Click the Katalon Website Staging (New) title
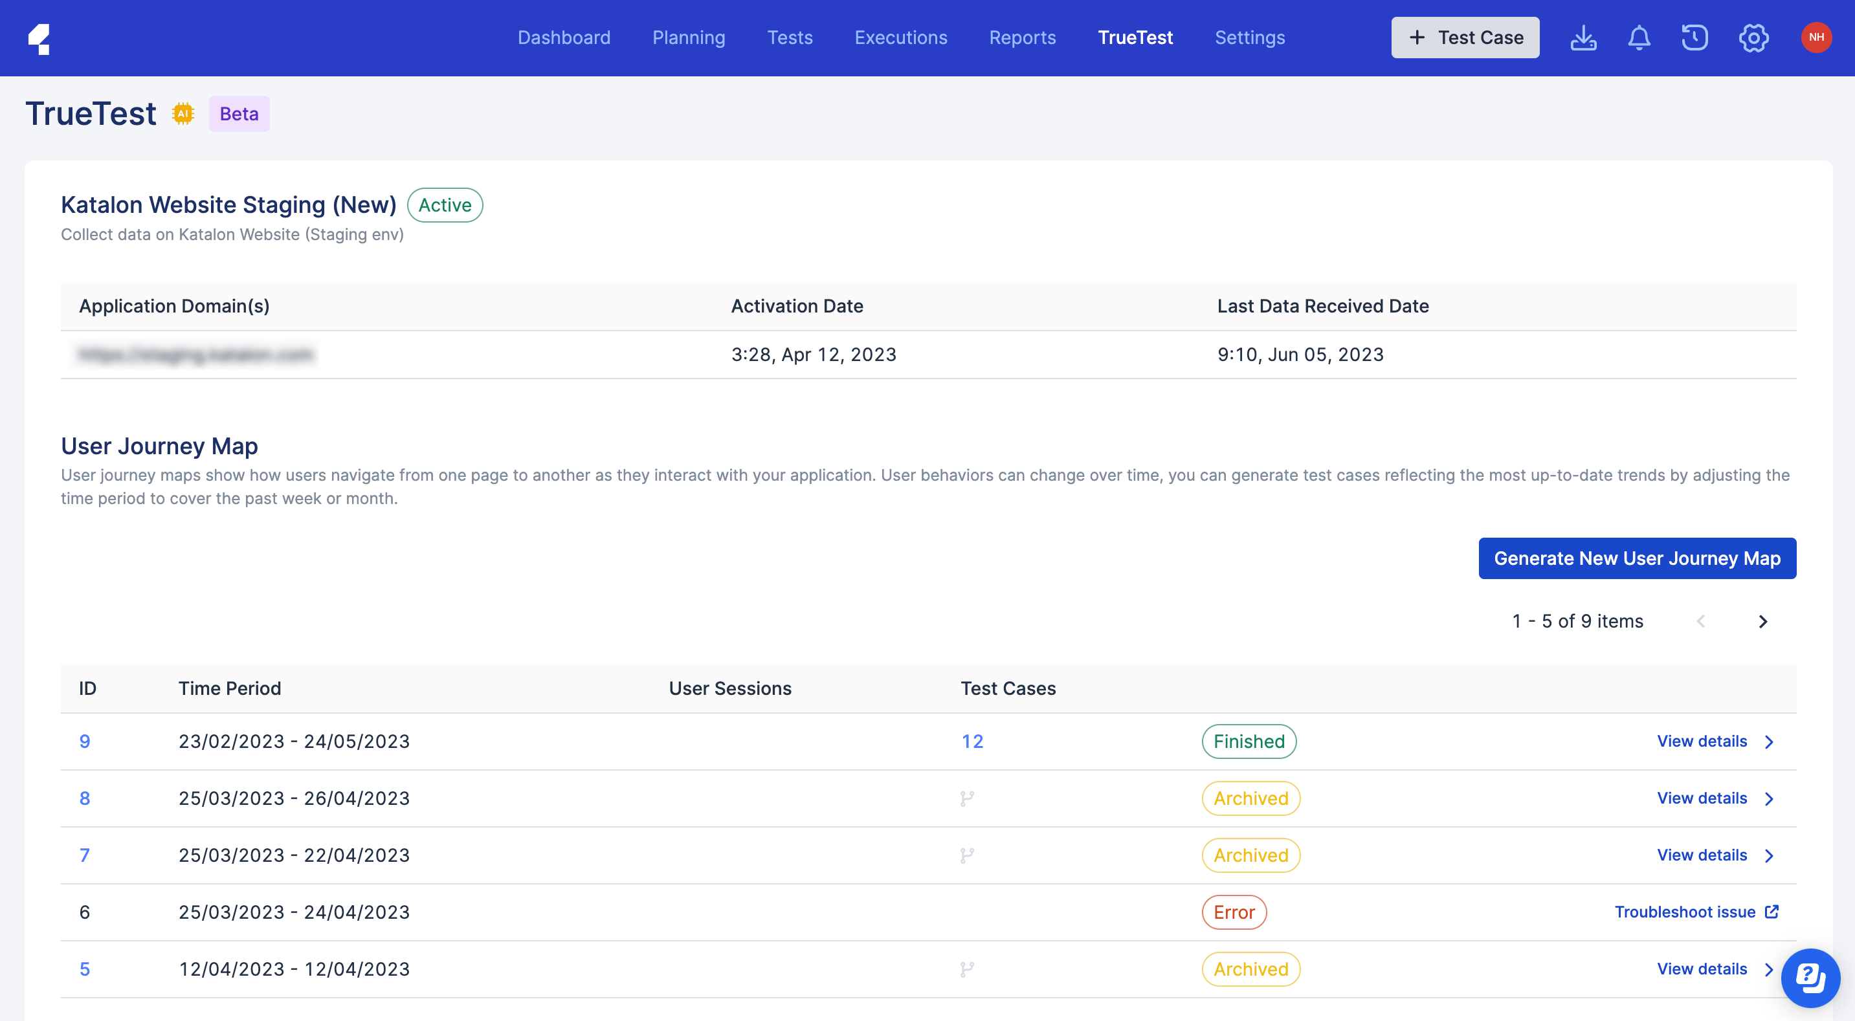Image resolution: width=1855 pixels, height=1021 pixels. tap(228, 205)
